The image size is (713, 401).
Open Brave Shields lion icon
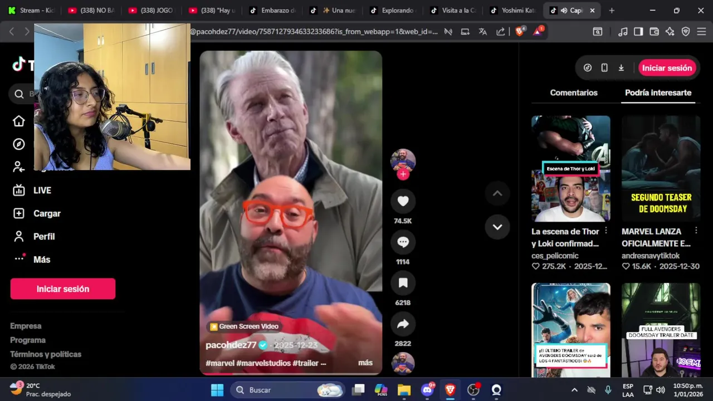pos(520,32)
